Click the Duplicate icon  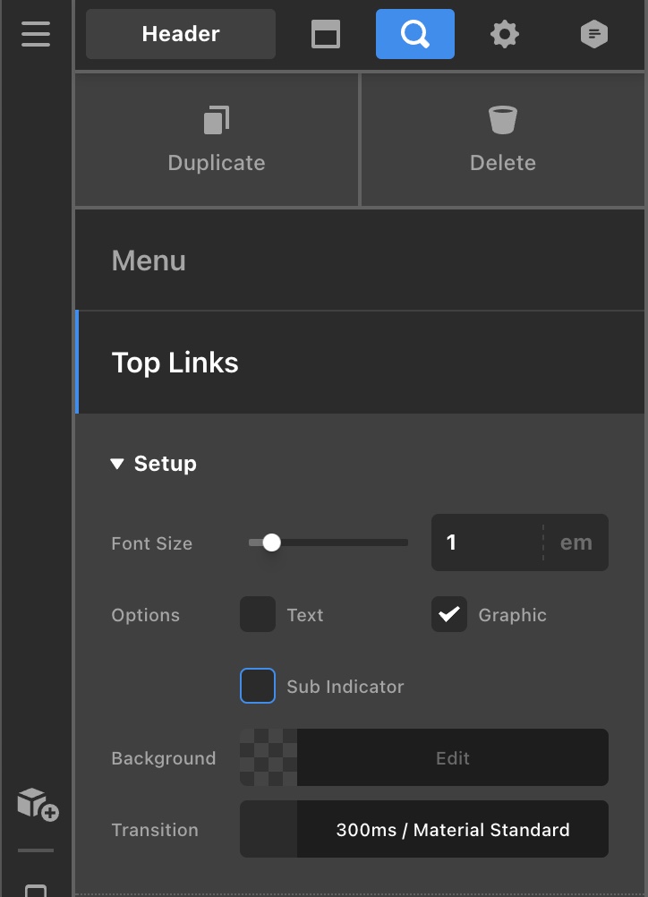217,120
